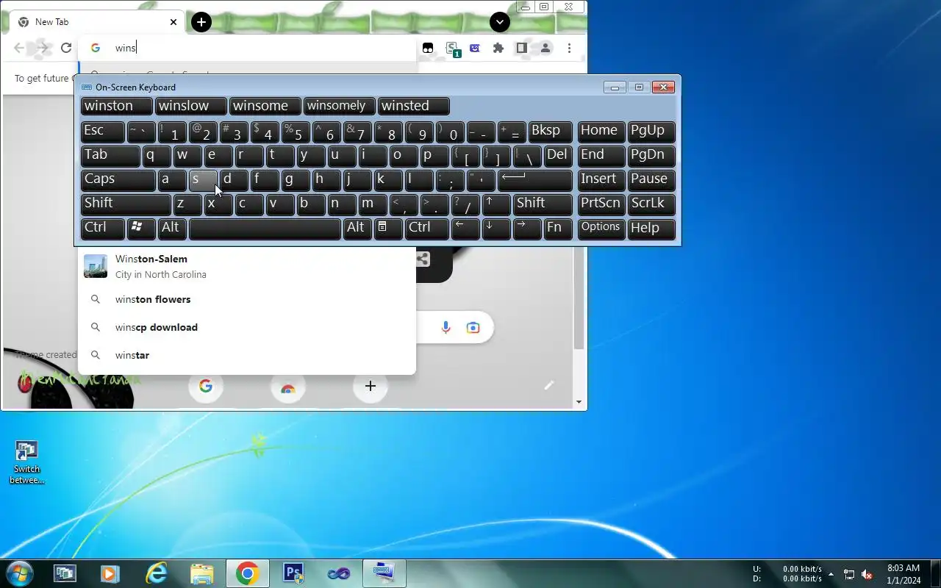Click the Del key
Viewport: 941px width, 588px height.
(x=558, y=157)
